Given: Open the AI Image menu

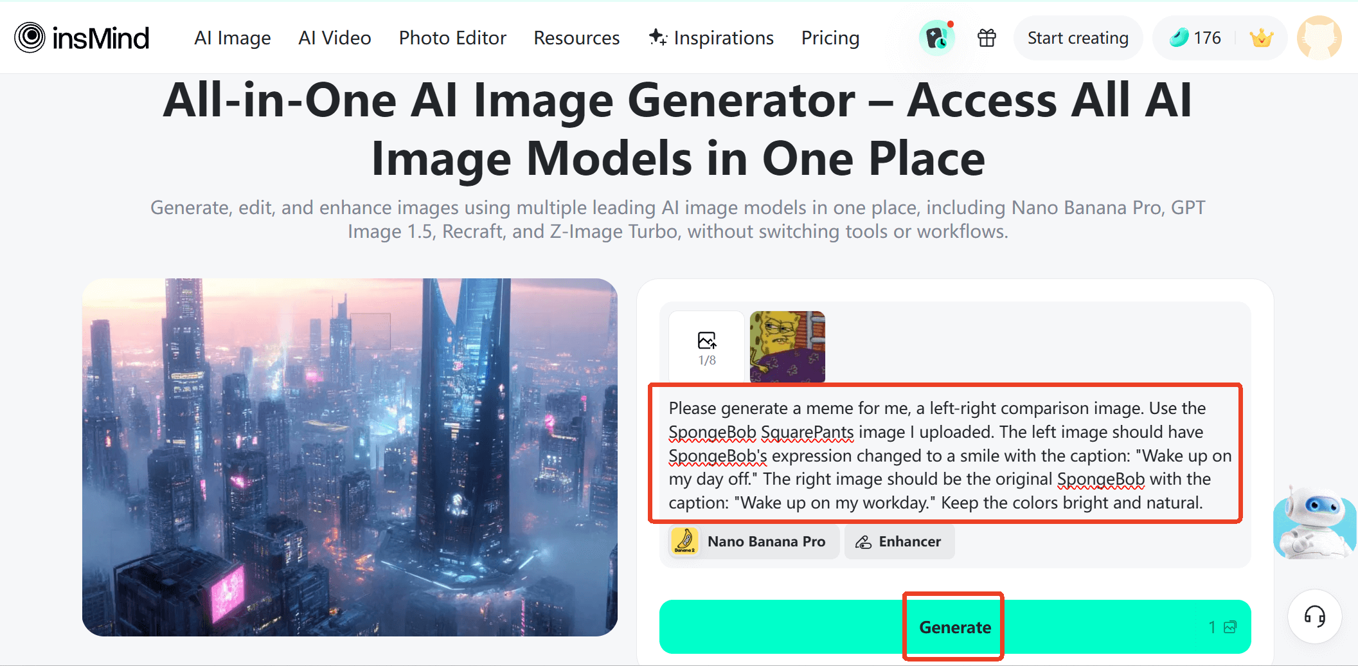Looking at the screenshot, I should [x=233, y=38].
